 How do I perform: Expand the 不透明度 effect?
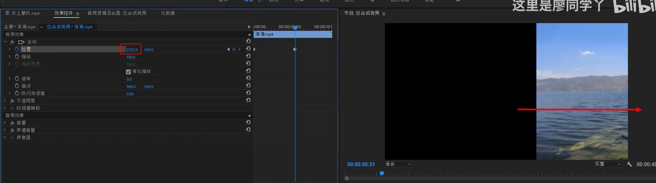click(x=5, y=101)
